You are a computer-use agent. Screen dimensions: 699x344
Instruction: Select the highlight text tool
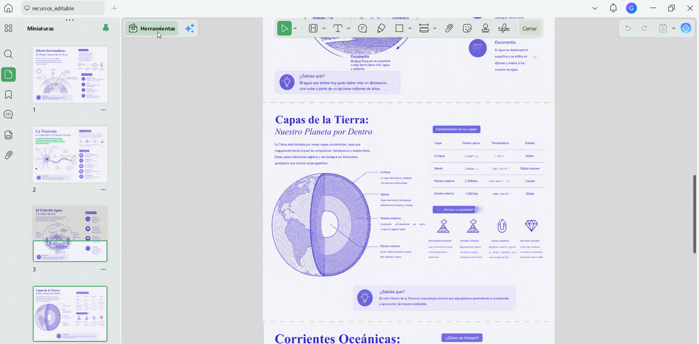click(x=313, y=28)
